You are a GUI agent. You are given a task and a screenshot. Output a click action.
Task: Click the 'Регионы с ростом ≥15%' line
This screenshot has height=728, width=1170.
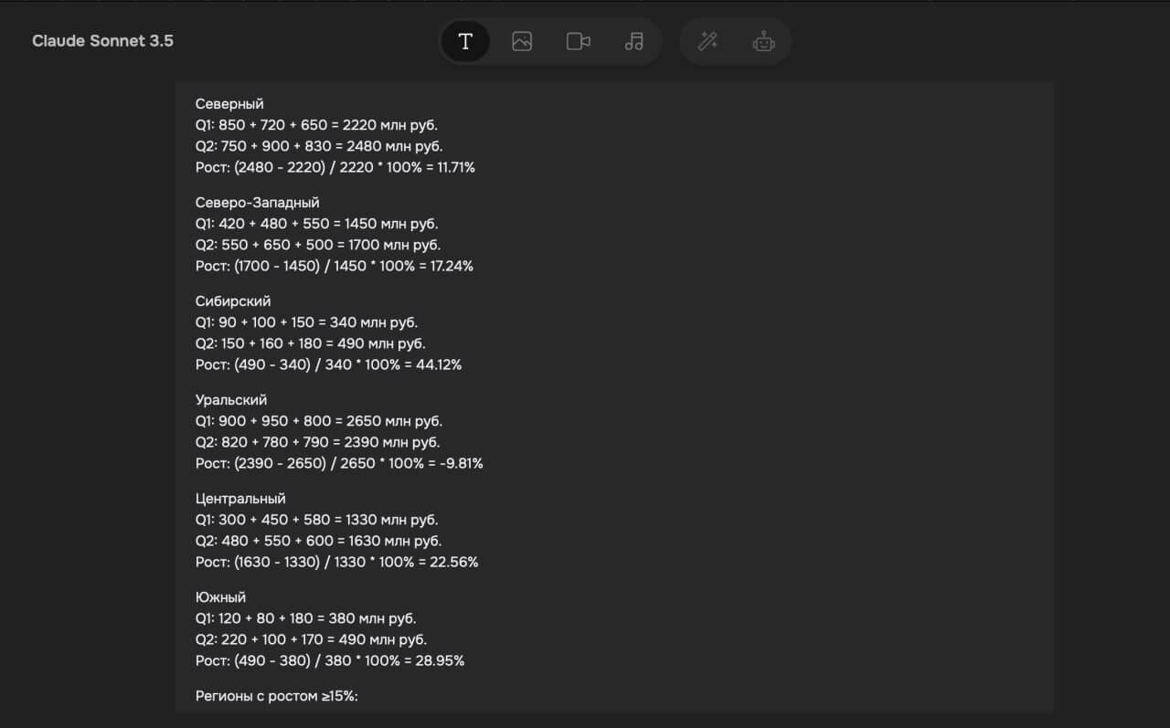277,696
